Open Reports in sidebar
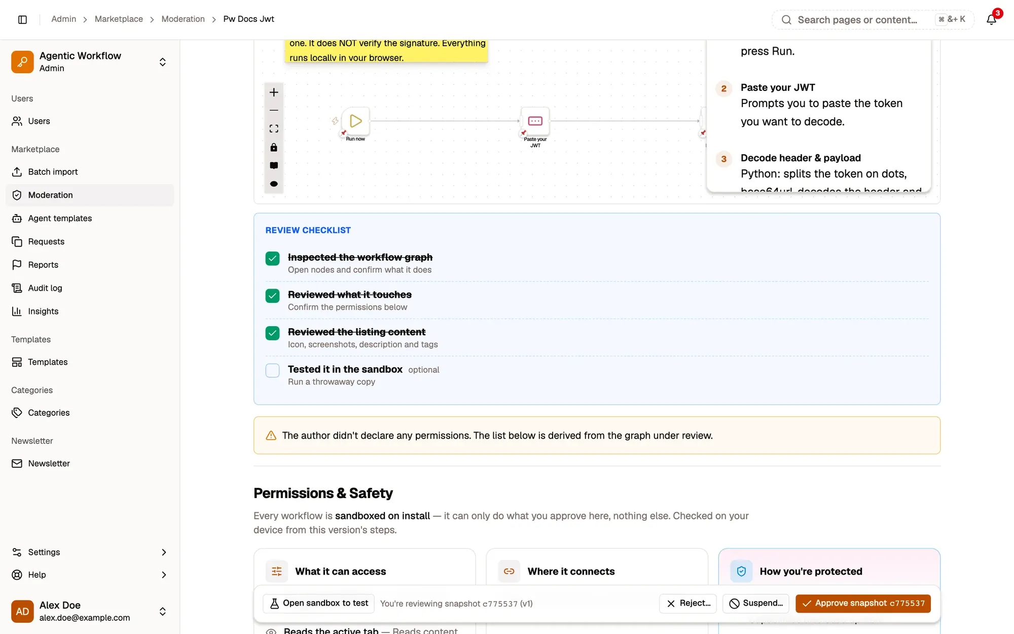 pos(90,265)
